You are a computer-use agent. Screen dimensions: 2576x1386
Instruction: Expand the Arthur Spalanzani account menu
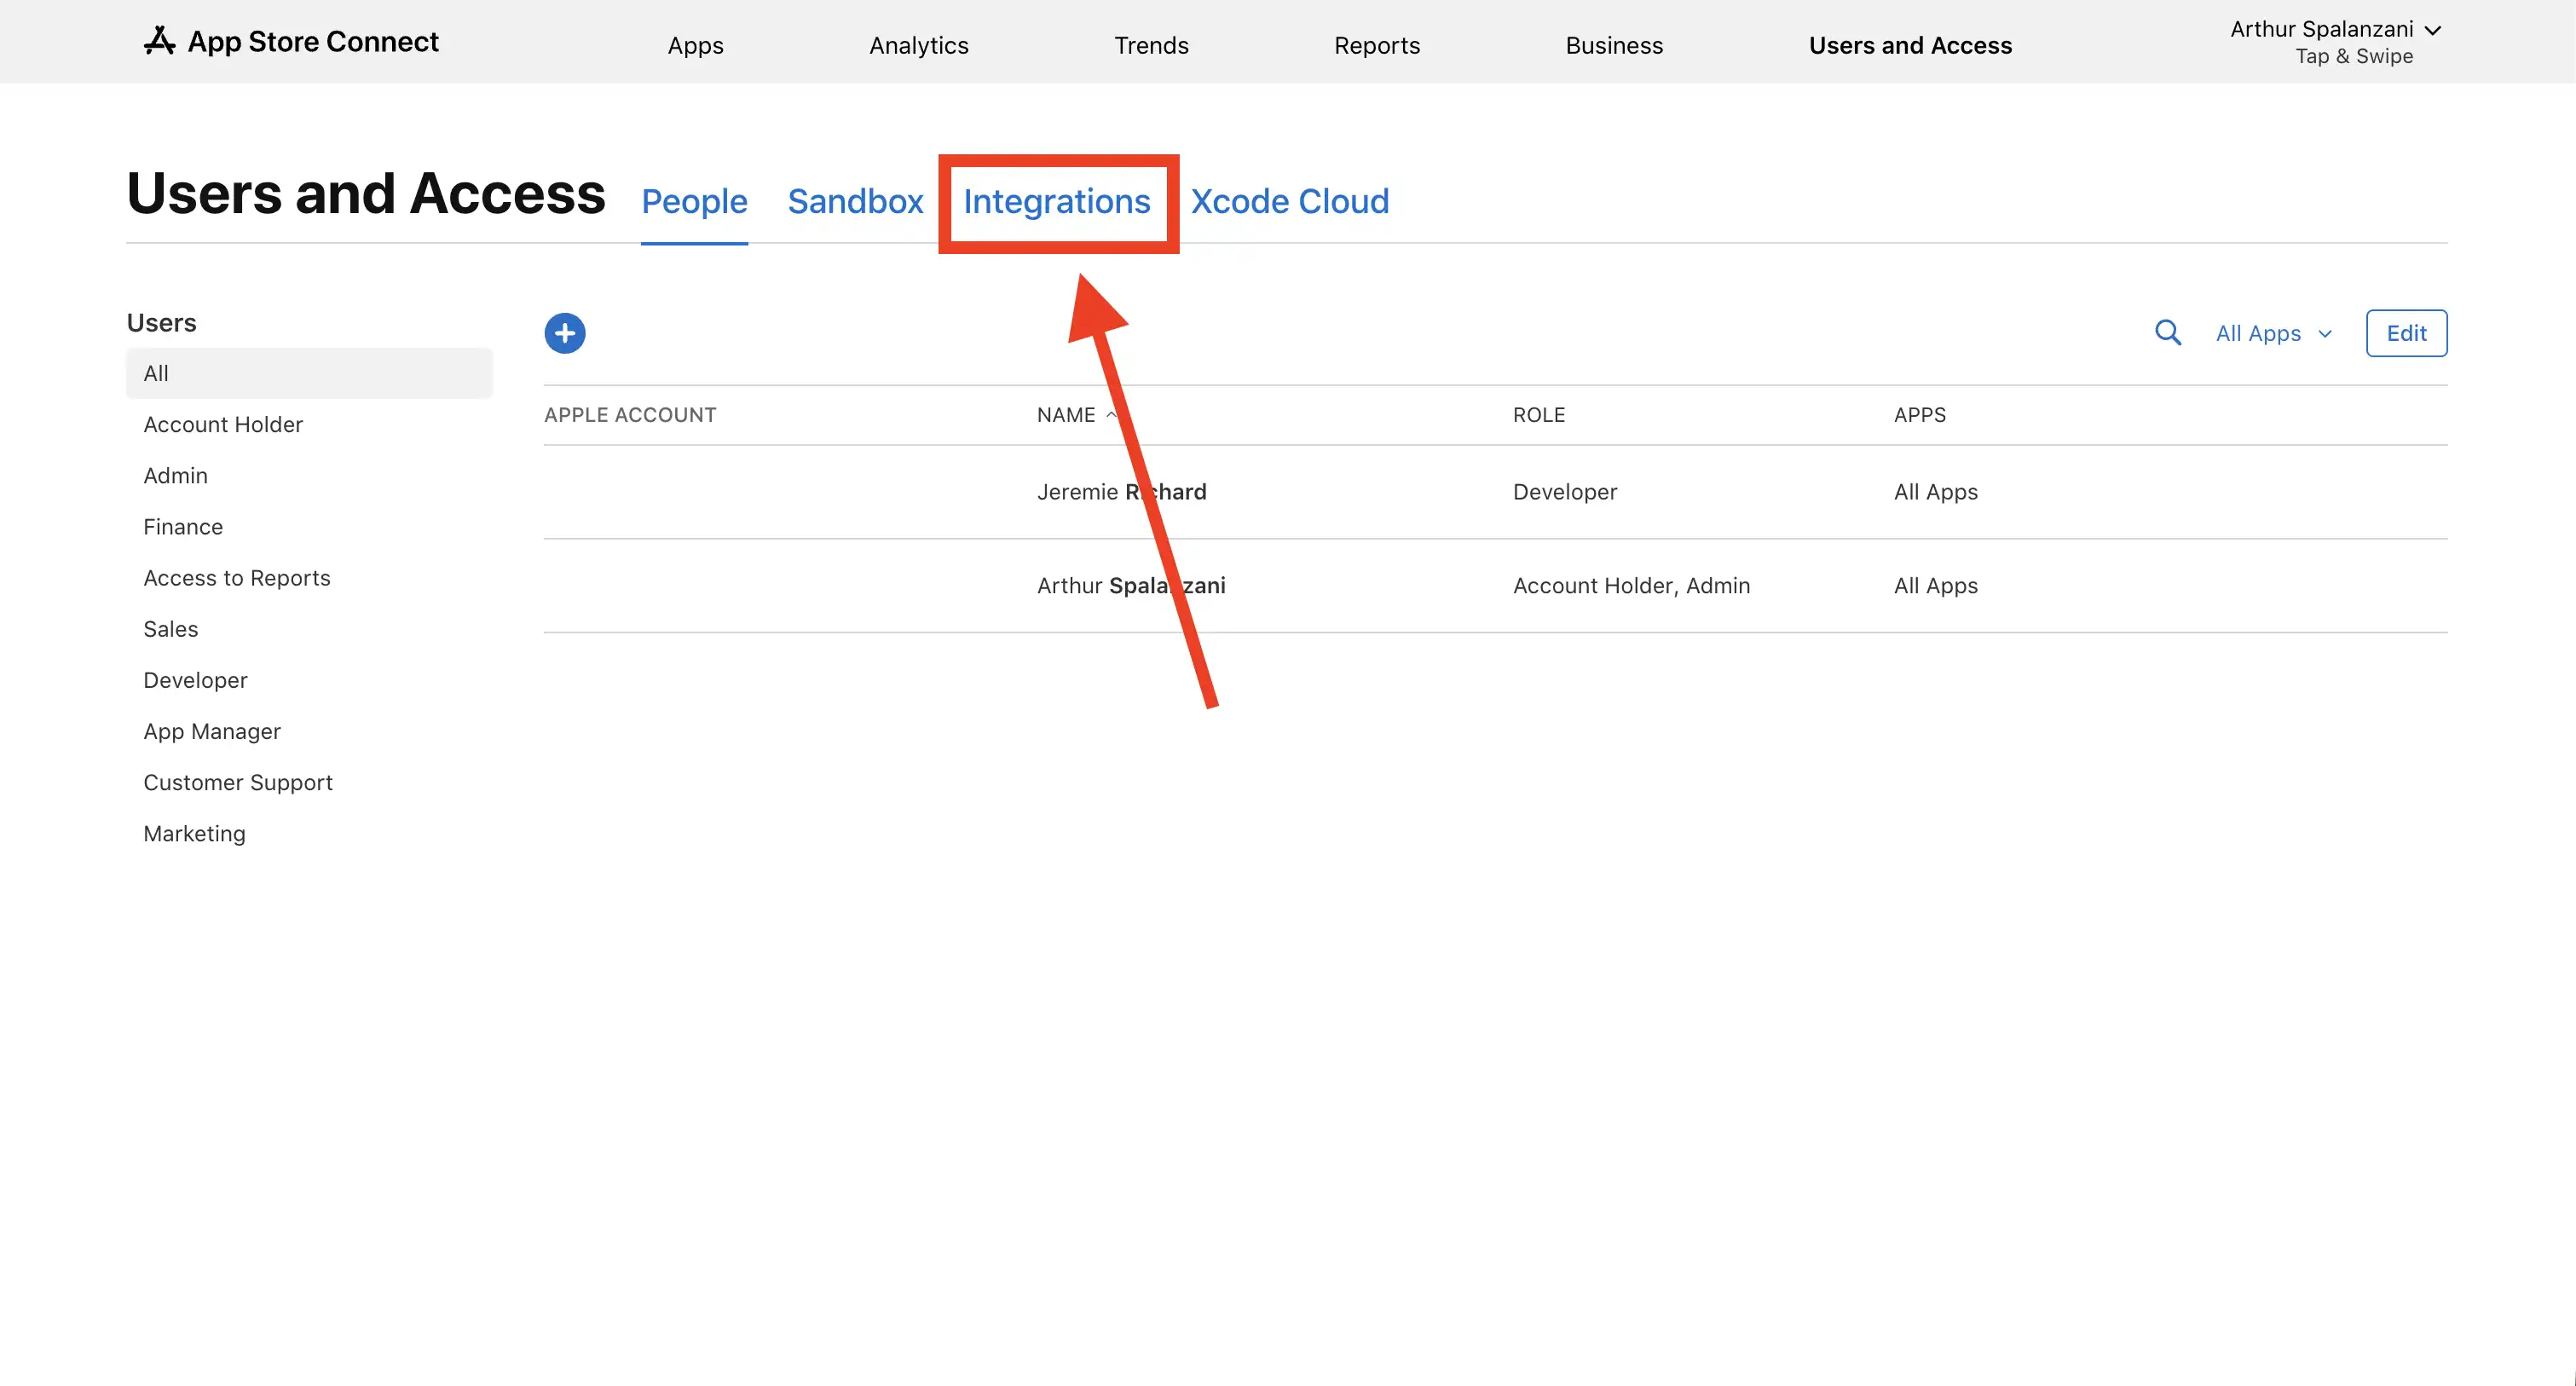point(2335,29)
